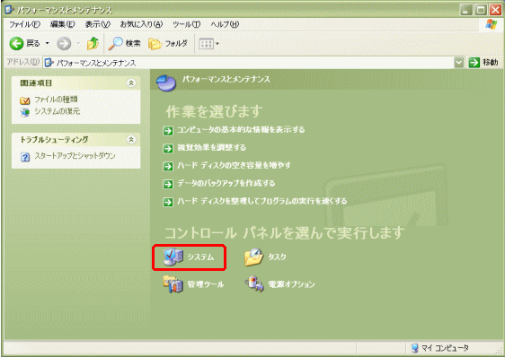Viewport: 505px width, 357px height.
Task: Click the システム label text
Action: pyautogui.click(x=200, y=257)
